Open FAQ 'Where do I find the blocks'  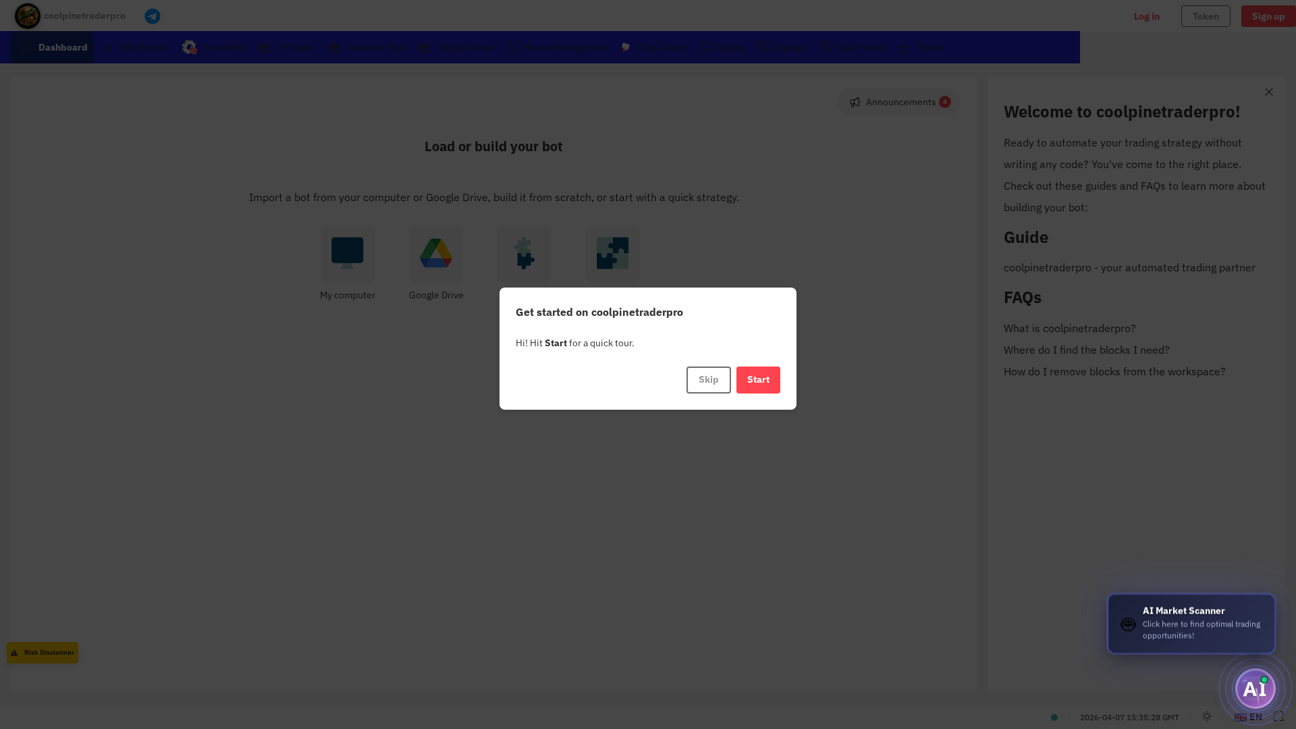[1086, 350]
